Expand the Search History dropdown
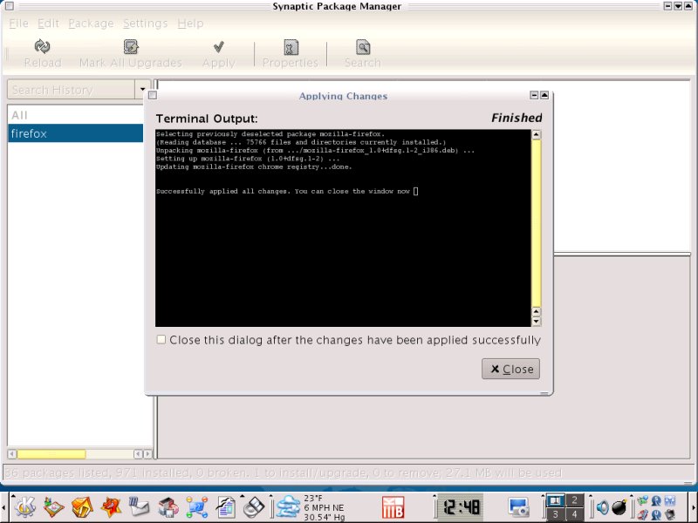Image resolution: width=698 pixels, height=523 pixels. [x=142, y=90]
